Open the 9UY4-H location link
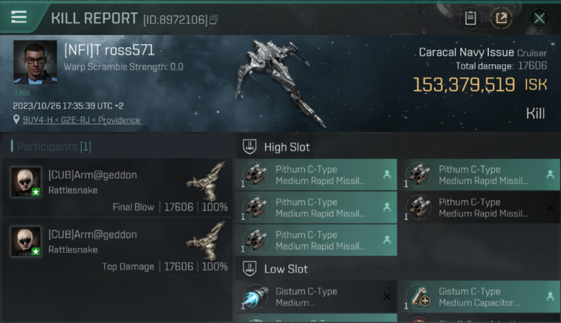 (x=82, y=120)
